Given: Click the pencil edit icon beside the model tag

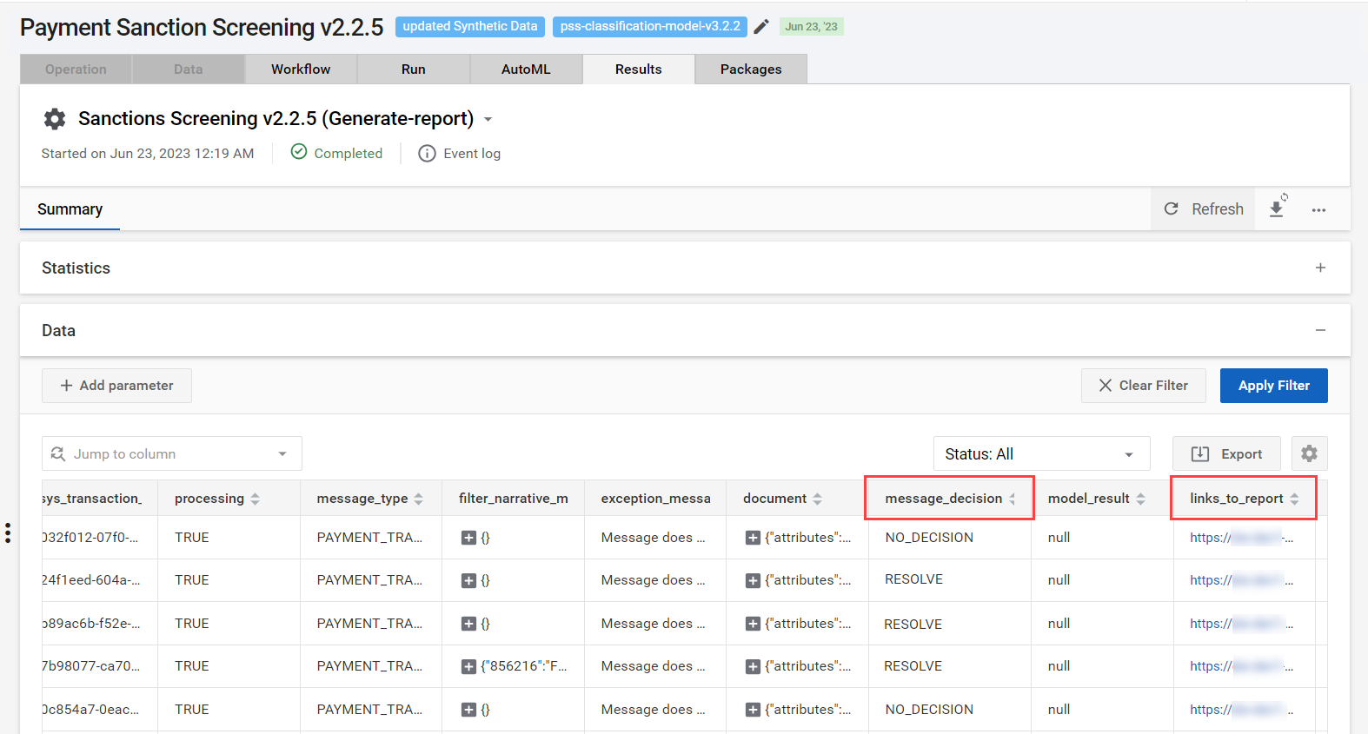Looking at the screenshot, I should [761, 27].
